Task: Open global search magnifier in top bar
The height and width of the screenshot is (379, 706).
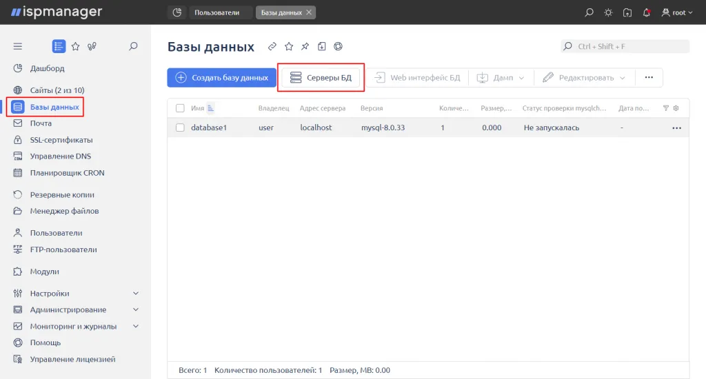Action: coord(589,12)
